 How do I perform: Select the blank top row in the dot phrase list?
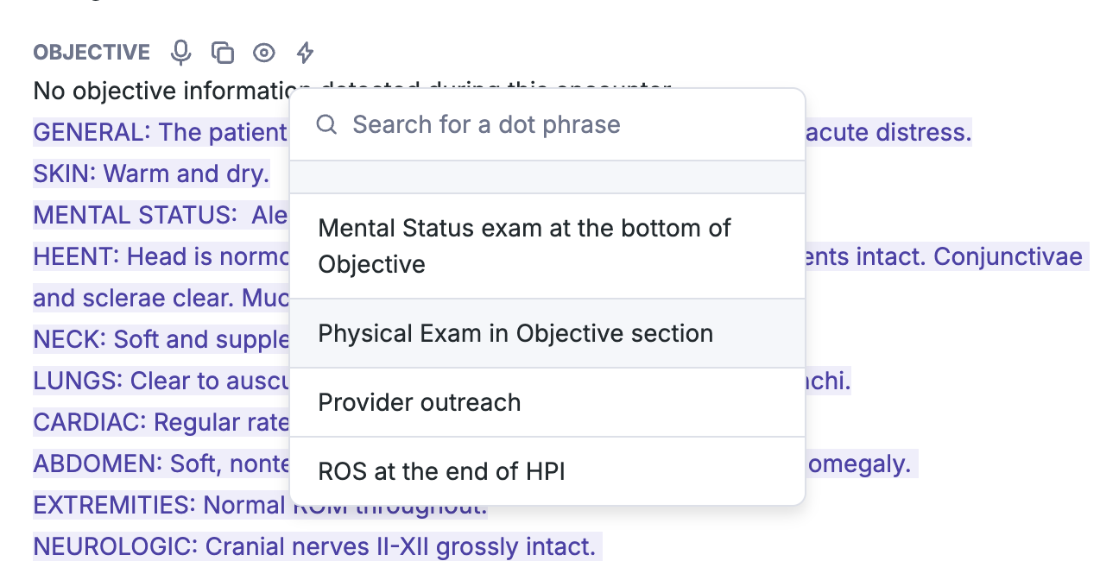tap(547, 177)
